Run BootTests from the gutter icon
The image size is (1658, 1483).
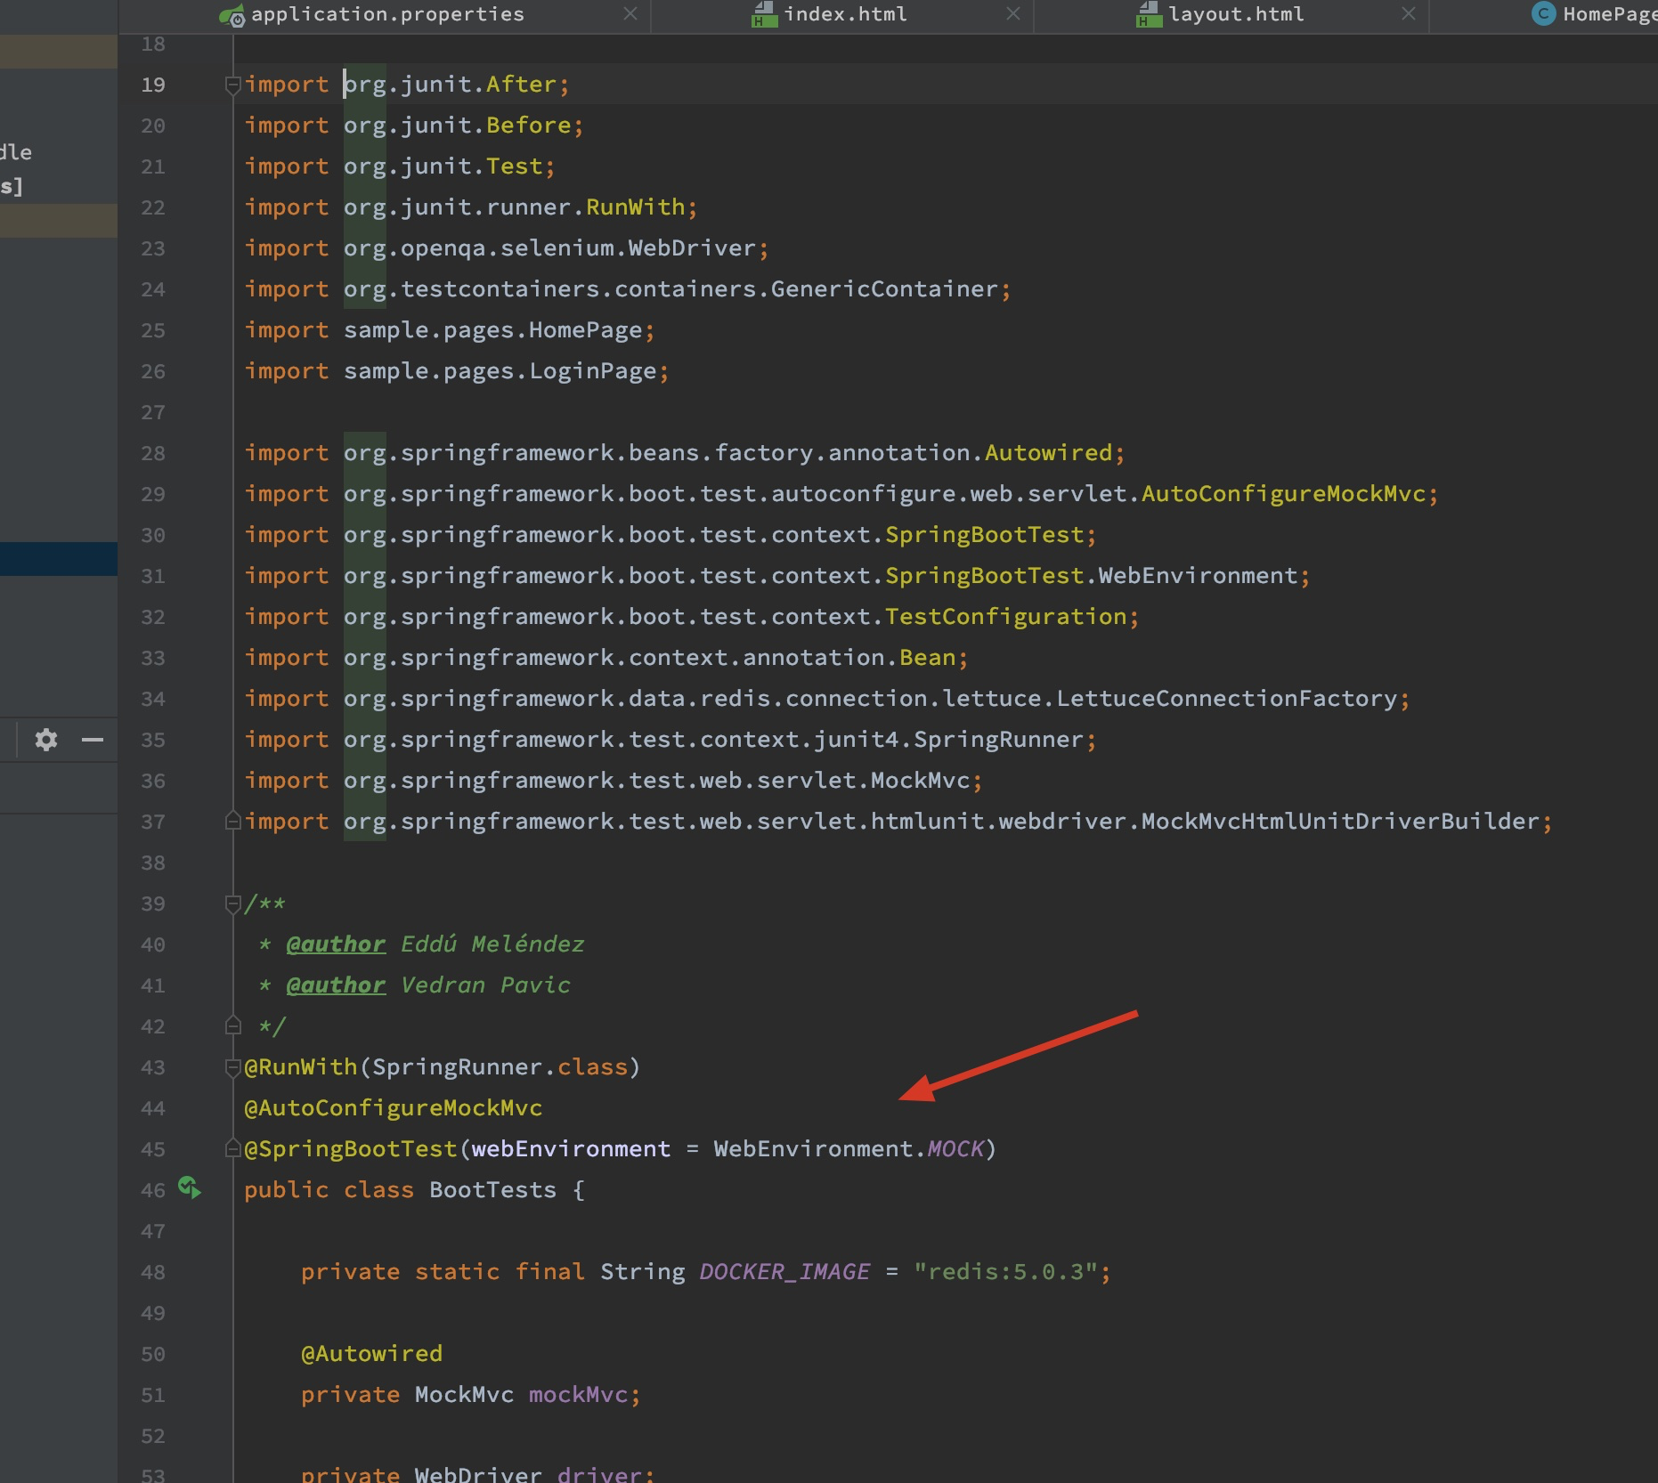190,1187
